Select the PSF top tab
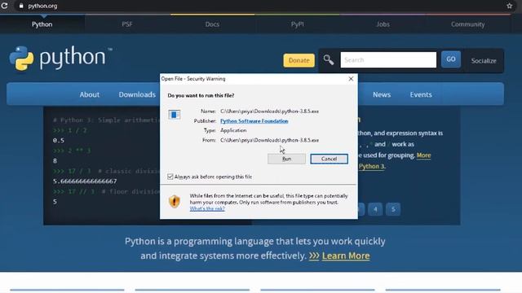Screen dimensions: 522x293 click(x=127, y=24)
